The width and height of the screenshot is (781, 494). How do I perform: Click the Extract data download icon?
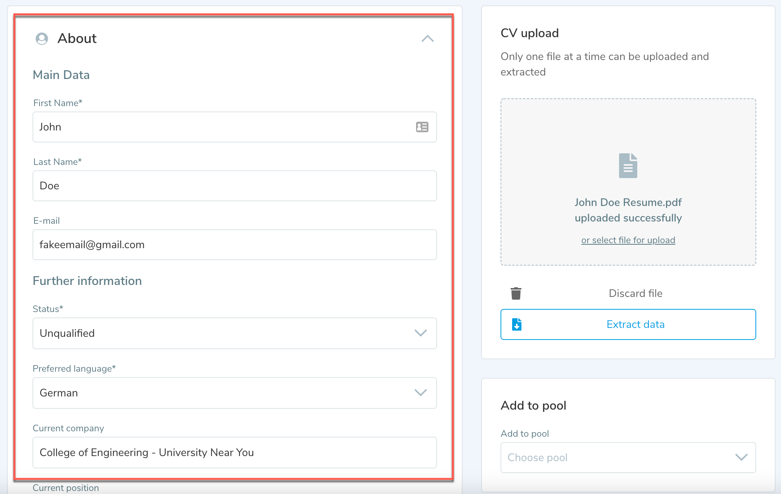click(x=517, y=324)
